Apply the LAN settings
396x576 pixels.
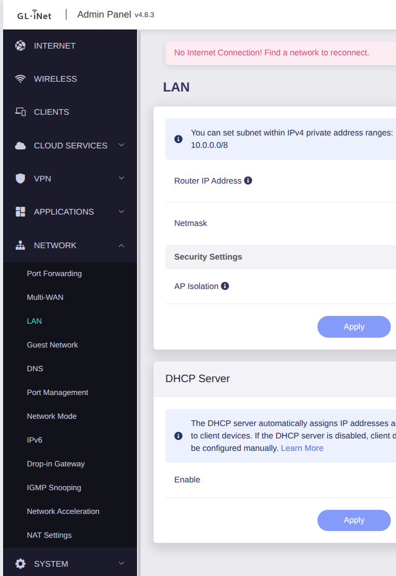point(354,327)
